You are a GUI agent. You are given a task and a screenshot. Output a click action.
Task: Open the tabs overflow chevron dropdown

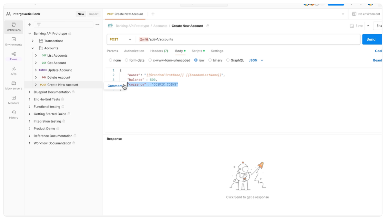tap(342, 14)
